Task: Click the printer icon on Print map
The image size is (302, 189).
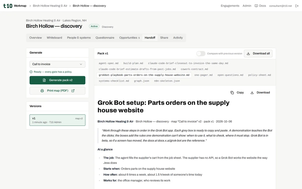Action: (42, 91)
